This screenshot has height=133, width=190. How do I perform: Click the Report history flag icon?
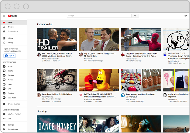click(x=4, y=129)
